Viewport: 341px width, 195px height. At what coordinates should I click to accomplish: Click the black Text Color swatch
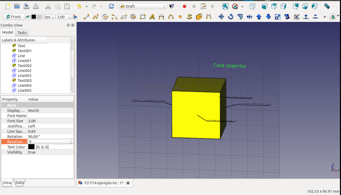pyautogui.click(x=31, y=147)
